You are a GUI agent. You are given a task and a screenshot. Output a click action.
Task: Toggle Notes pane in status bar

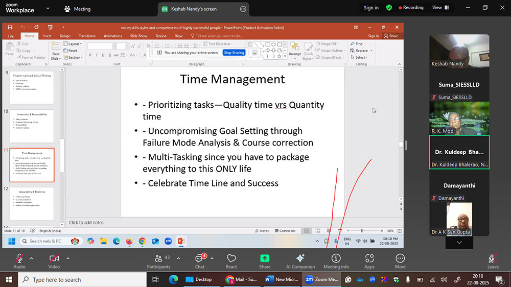point(262,231)
